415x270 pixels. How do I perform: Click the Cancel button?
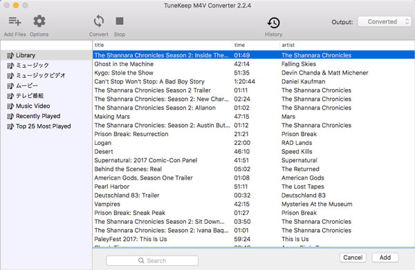[353, 258]
